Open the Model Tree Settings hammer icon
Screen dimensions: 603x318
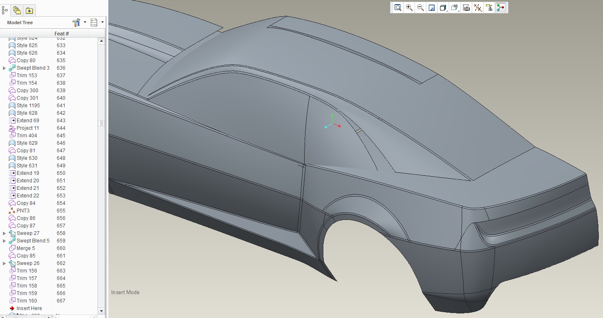point(76,23)
